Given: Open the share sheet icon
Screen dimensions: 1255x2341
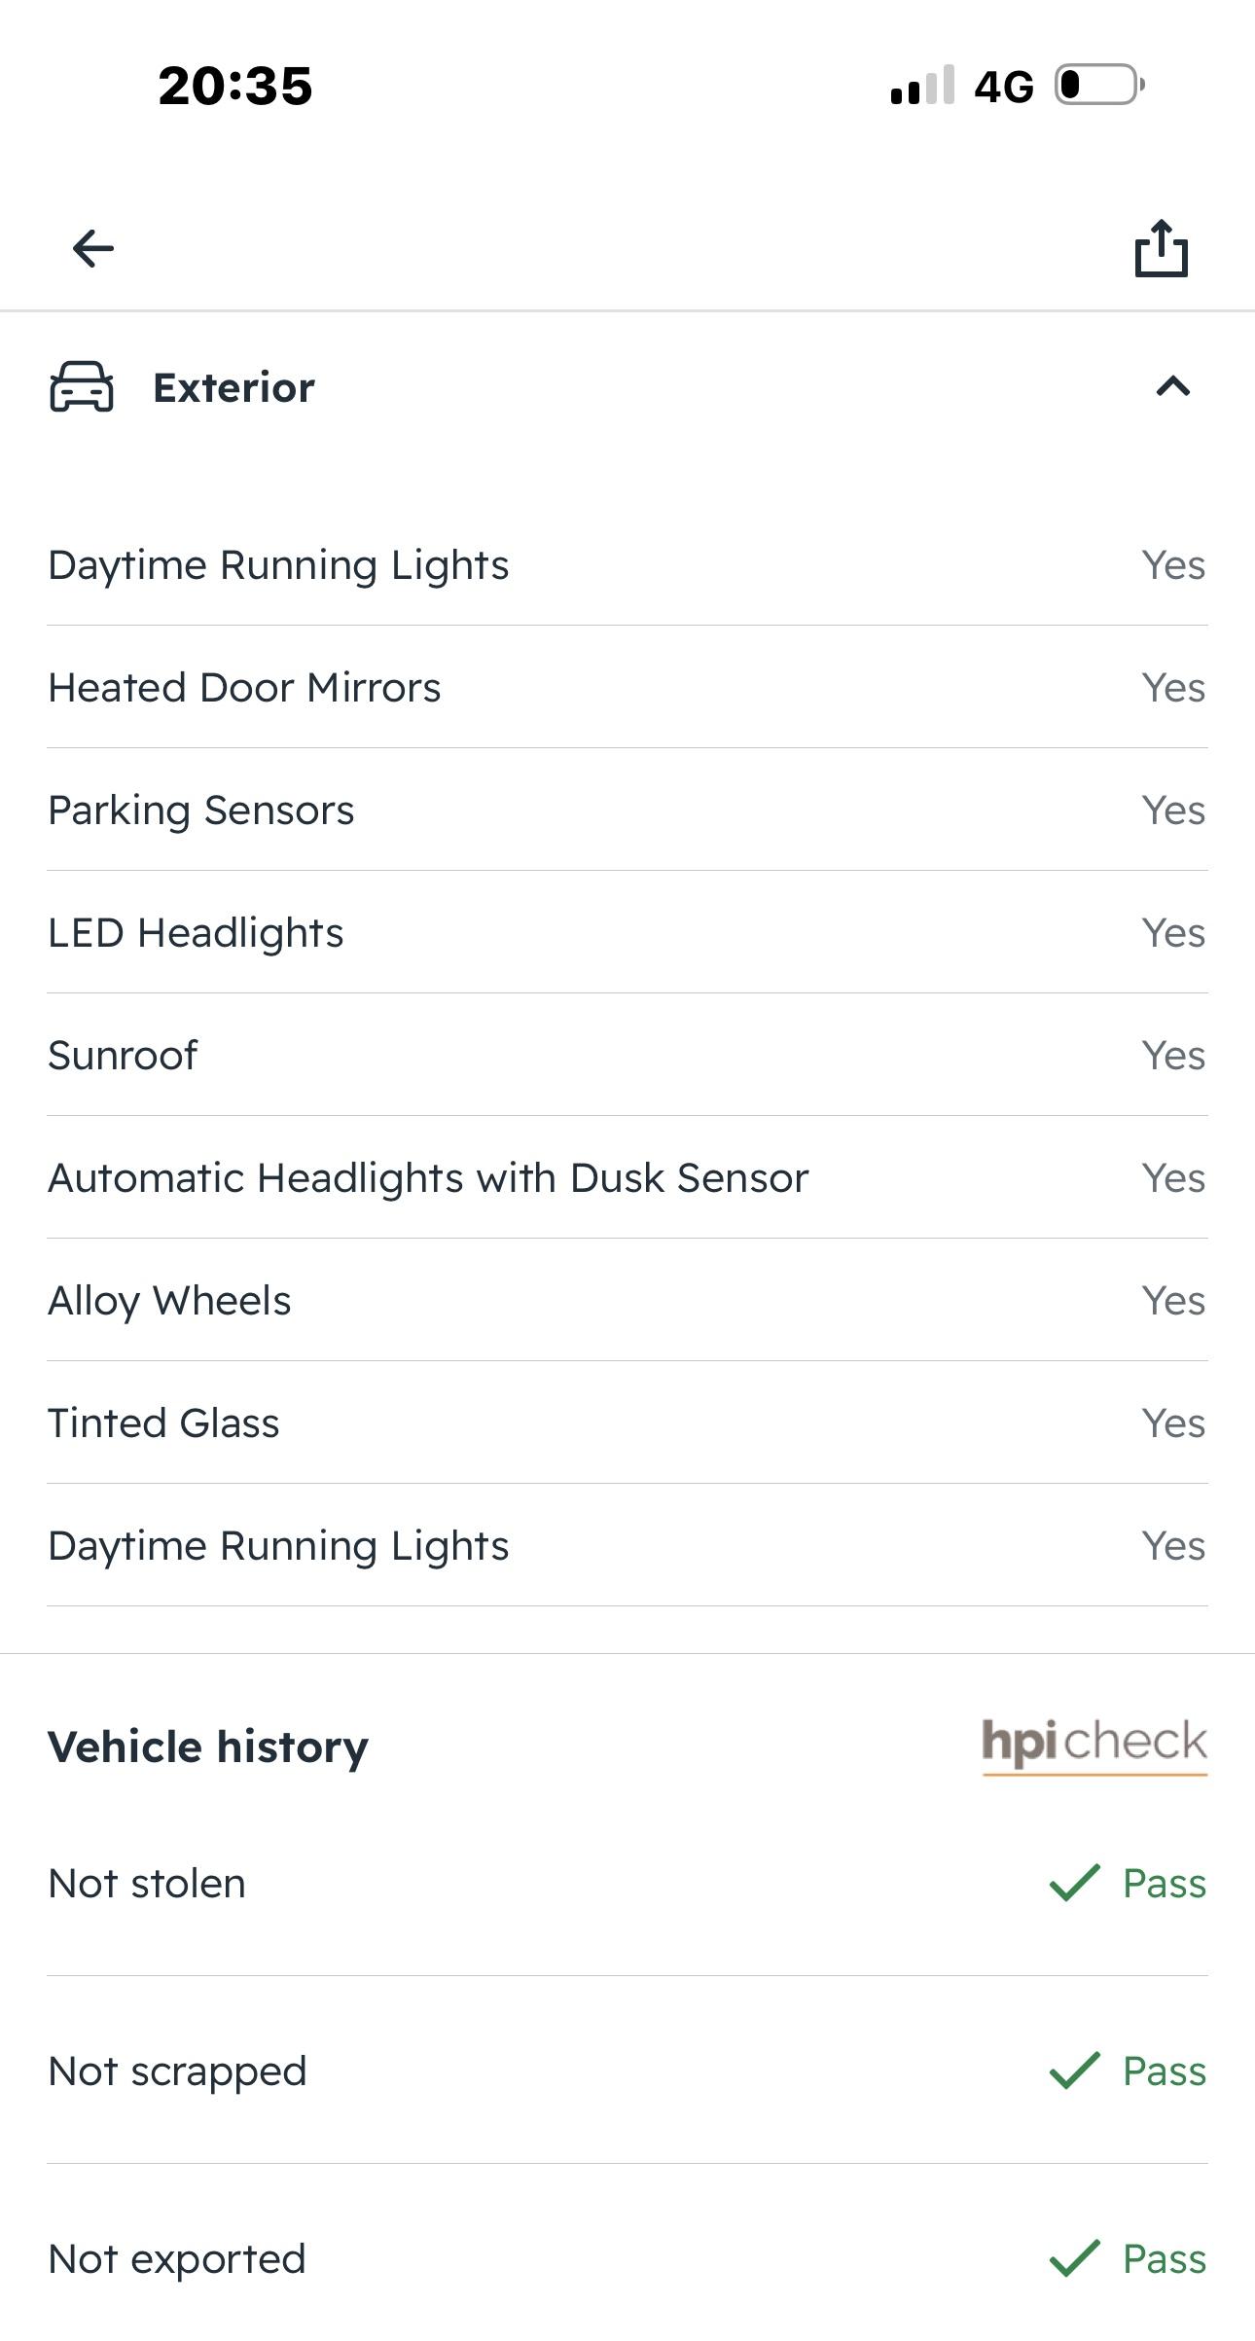Looking at the screenshot, I should point(1162,249).
